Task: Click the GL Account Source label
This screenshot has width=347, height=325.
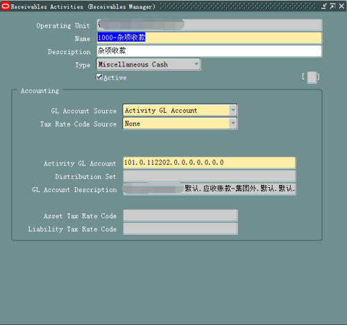Action: [84, 111]
